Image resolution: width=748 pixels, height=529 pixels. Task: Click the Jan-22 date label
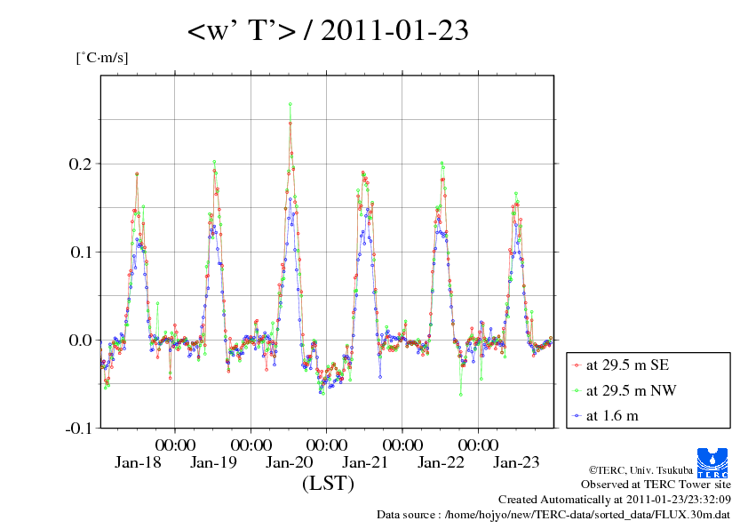[441, 462]
